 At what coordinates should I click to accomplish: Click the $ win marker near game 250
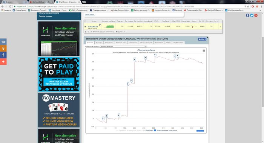146,58
